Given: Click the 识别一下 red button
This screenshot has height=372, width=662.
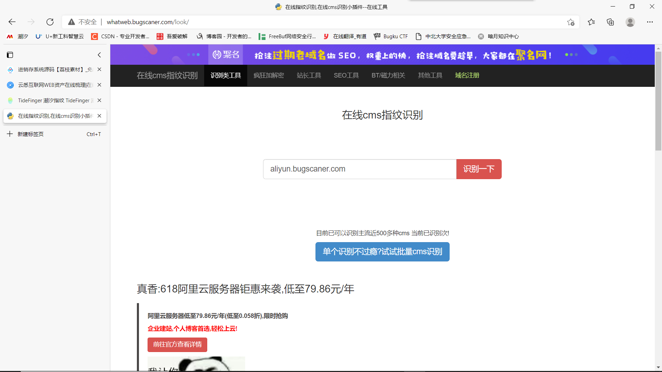Looking at the screenshot, I should click(x=479, y=169).
